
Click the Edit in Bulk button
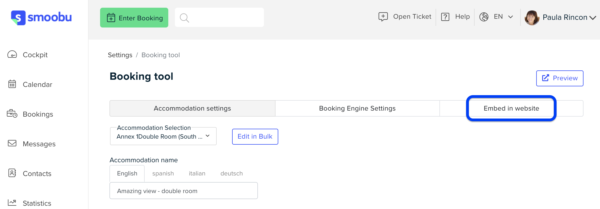point(255,137)
